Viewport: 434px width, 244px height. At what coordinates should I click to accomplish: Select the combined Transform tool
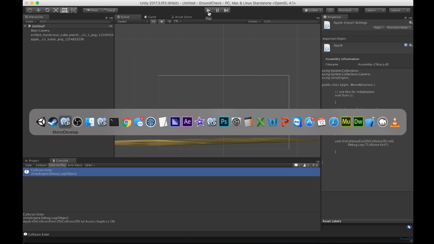pyautogui.click(x=73, y=10)
